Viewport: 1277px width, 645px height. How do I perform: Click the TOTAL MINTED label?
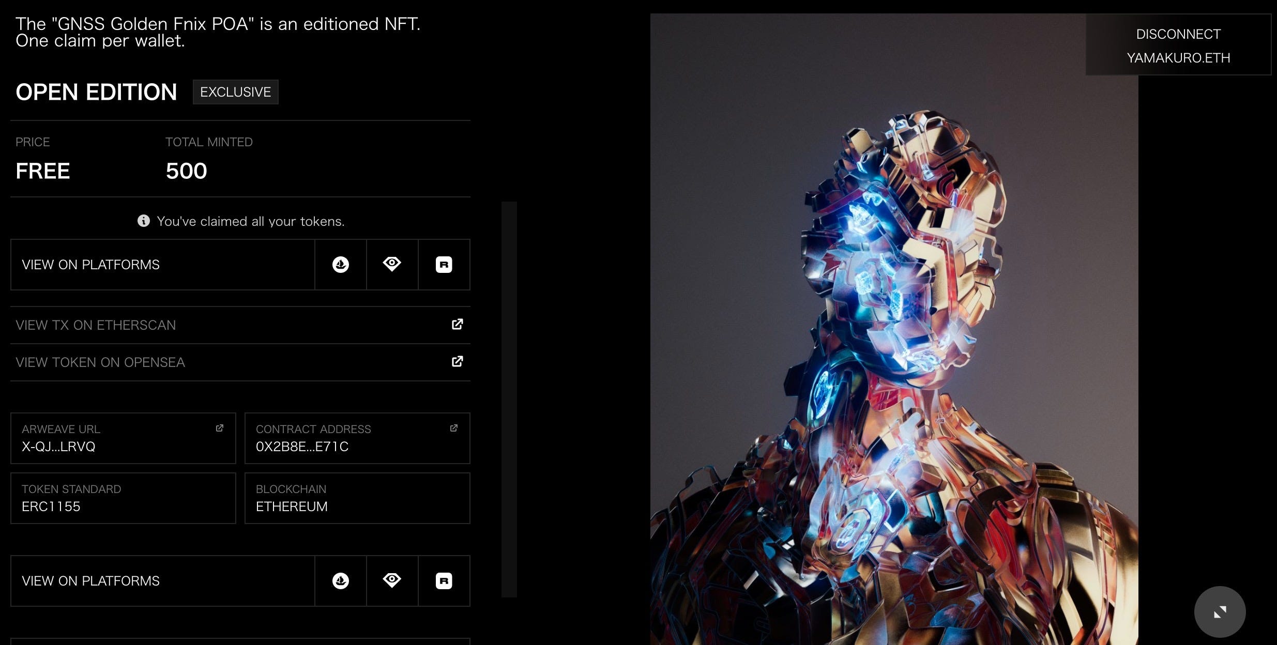(x=209, y=142)
